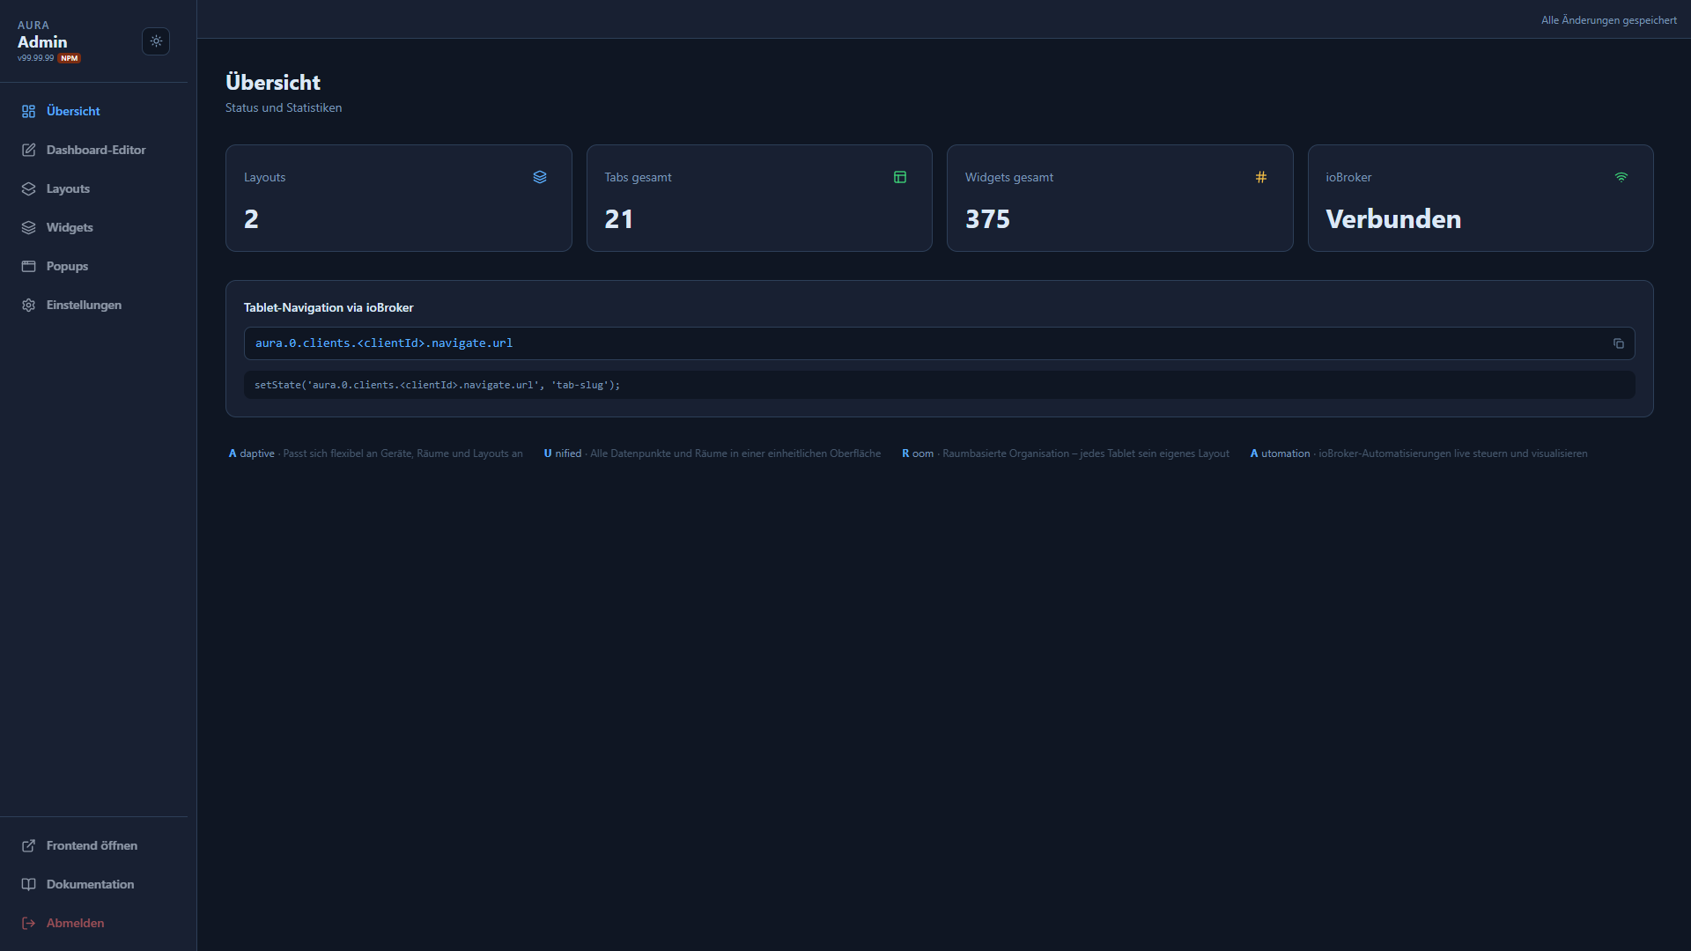Click the version v99.99.99 label
This screenshot has height=951, width=1691.
coord(35,58)
